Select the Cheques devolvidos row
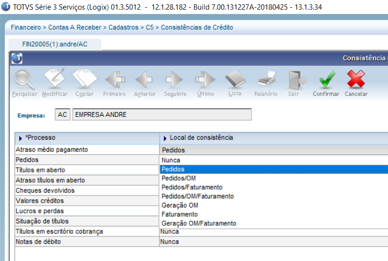The image size is (388, 261). (87, 191)
